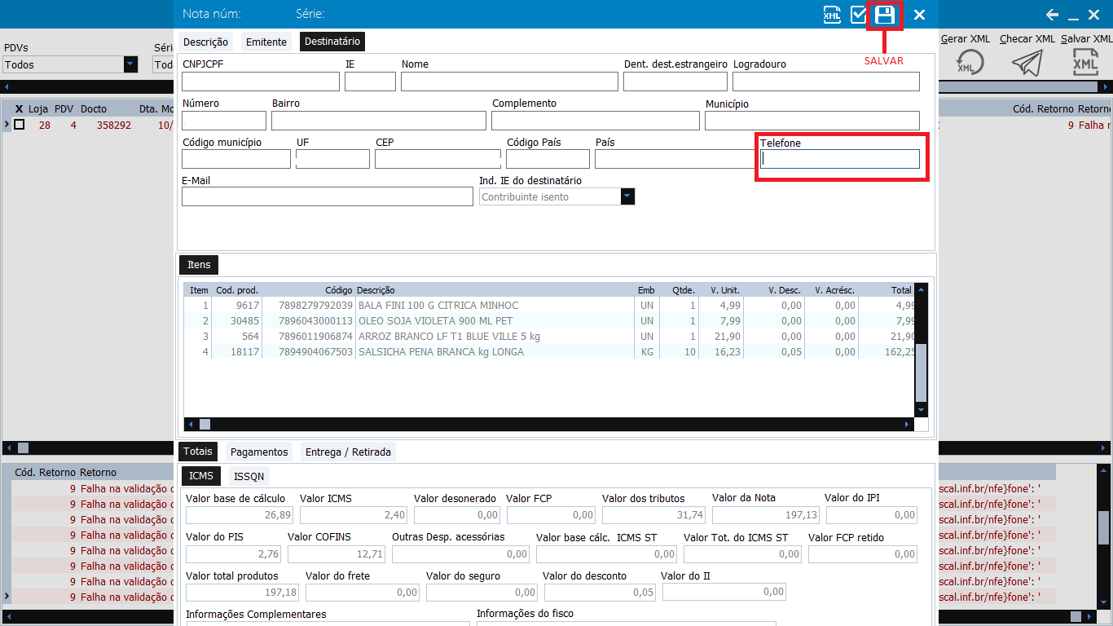Close the Nota dialog with the X
Screen dimensions: 1113x626
coord(919,15)
